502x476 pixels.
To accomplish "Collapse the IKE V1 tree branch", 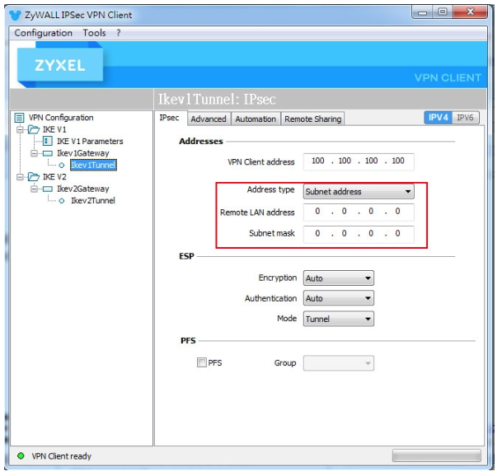I will point(20,129).
